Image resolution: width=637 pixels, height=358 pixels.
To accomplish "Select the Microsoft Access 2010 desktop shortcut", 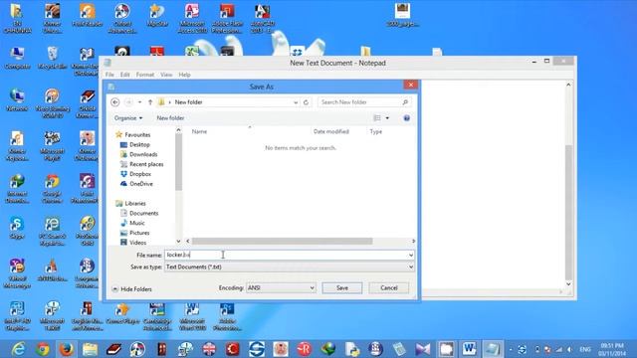I will tap(192, 18).
